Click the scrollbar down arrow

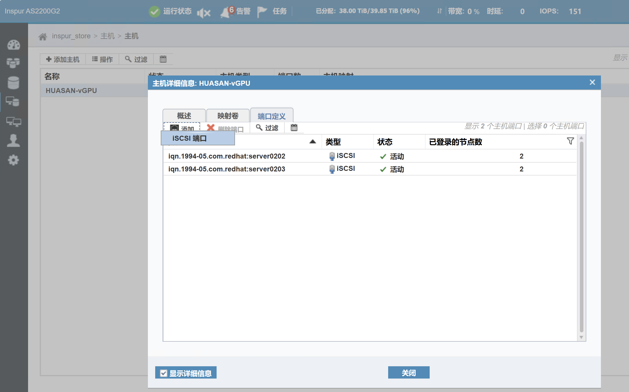pyautogui.click(x=581, y=337)
